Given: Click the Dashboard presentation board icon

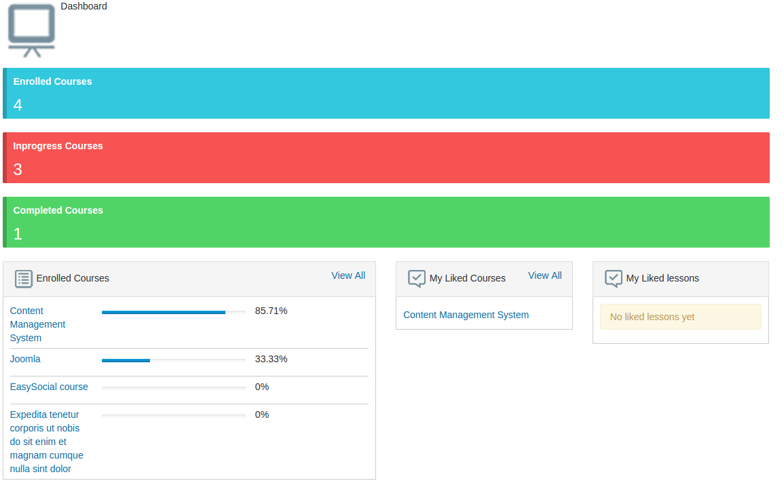Looking at the screenshot, I should 31,31.
